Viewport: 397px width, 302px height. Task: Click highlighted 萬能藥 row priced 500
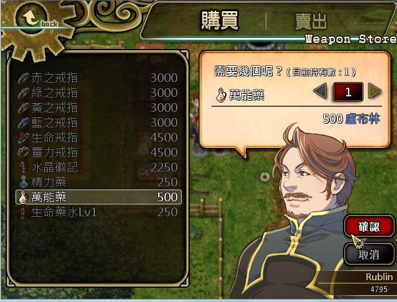(99, 197)
